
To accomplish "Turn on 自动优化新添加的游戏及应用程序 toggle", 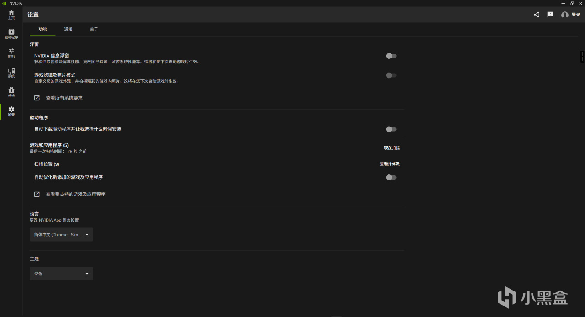I will click(x=391, y=177).
